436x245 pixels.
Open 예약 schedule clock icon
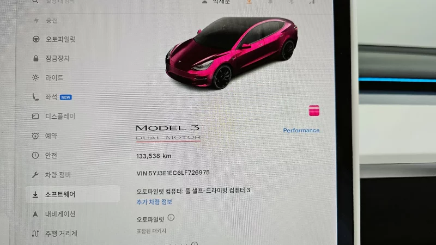[35, 136]
